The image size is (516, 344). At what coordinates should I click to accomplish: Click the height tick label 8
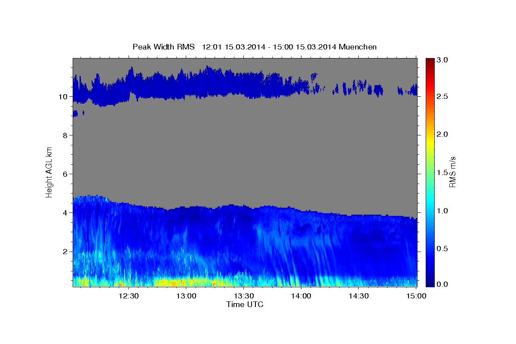click(x=65, y=135)
